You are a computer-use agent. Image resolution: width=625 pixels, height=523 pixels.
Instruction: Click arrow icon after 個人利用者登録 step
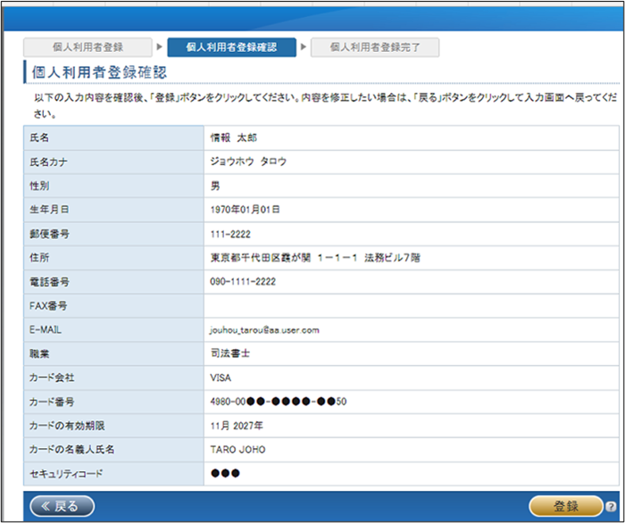coord(159,47)
